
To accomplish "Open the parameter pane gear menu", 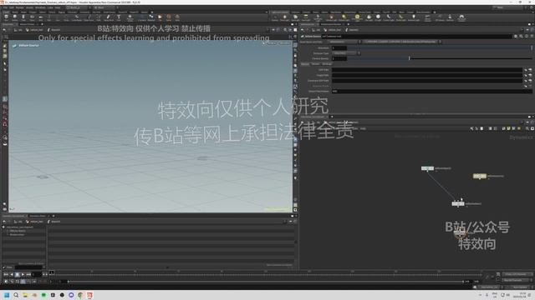I will click(516, 36).
